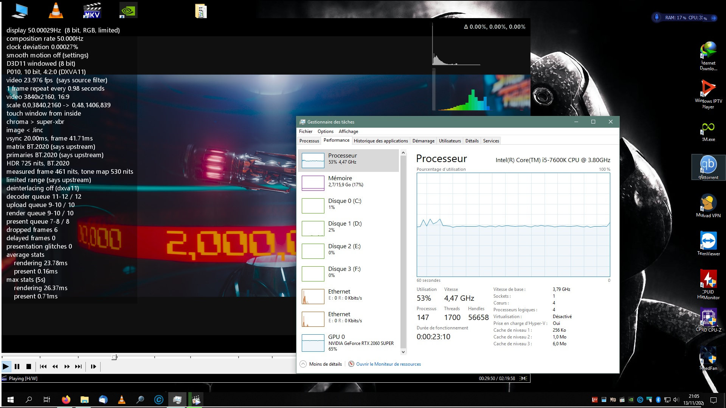Open the VLC desktop shortcut
The image size is (726, 408).
tap(56, 10)
